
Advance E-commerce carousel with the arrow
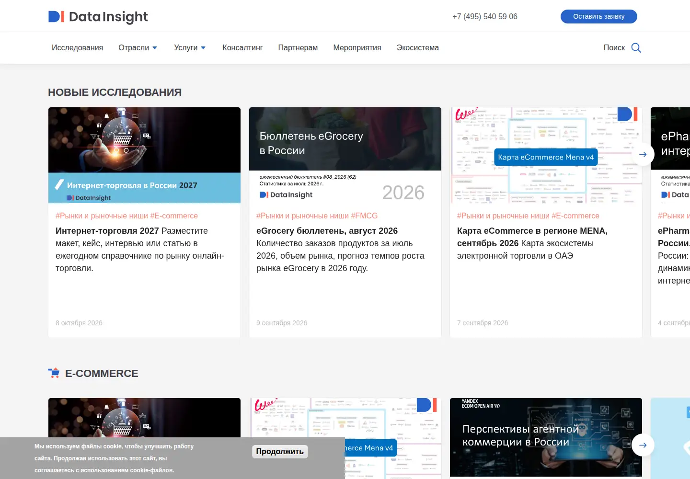[643, 445]
